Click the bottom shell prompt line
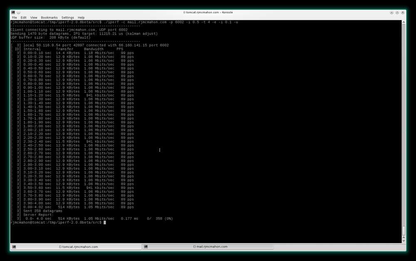This screenshot has height=261, width=416. tap(58, 223)
